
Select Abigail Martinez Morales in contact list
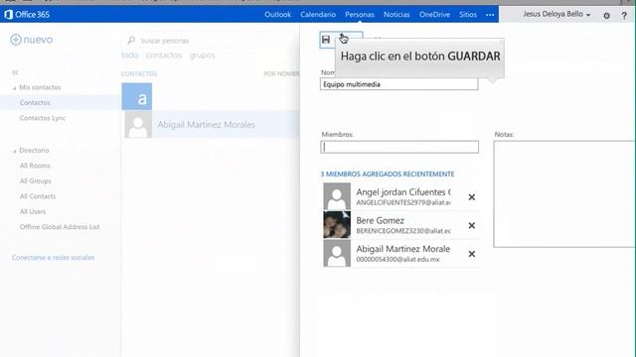pyautogui.click(x=211, y=125)
